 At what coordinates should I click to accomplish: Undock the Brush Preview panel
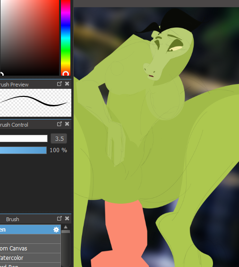pos(59,84)
